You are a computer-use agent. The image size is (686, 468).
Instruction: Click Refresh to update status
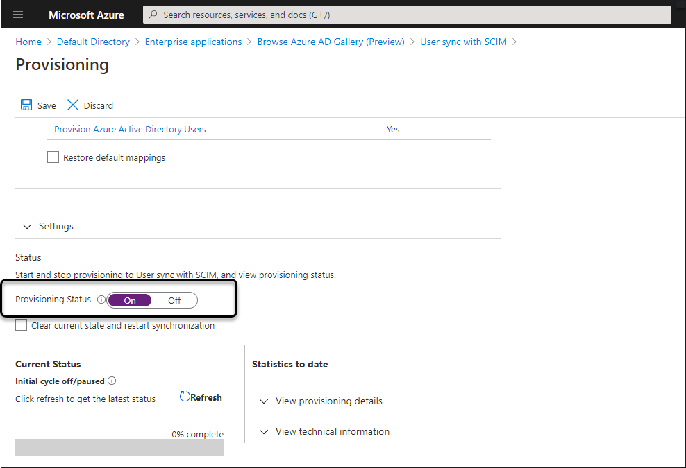[206, 397]
